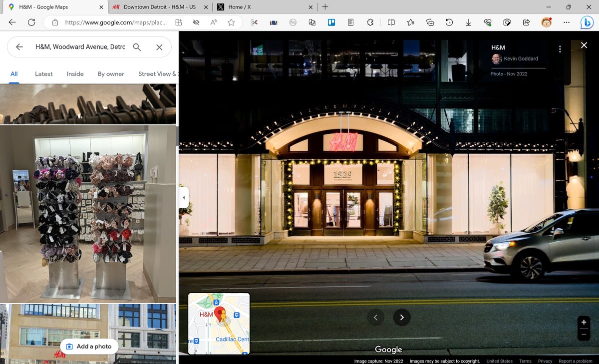Open the Favorites list

pyautogui.click(x=410, y=22)
